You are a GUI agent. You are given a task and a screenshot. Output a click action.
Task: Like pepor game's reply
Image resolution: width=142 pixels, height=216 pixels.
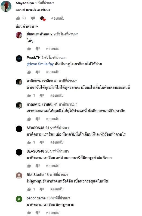[29, 212]
